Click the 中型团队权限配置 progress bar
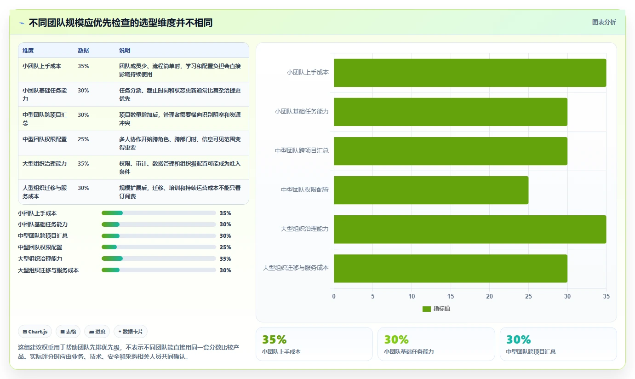The image size is (635, 379). 159,247
